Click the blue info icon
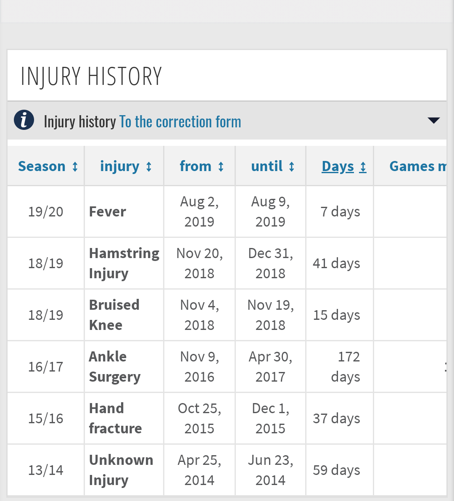This screenshot has height=501, width=454. 24,120
